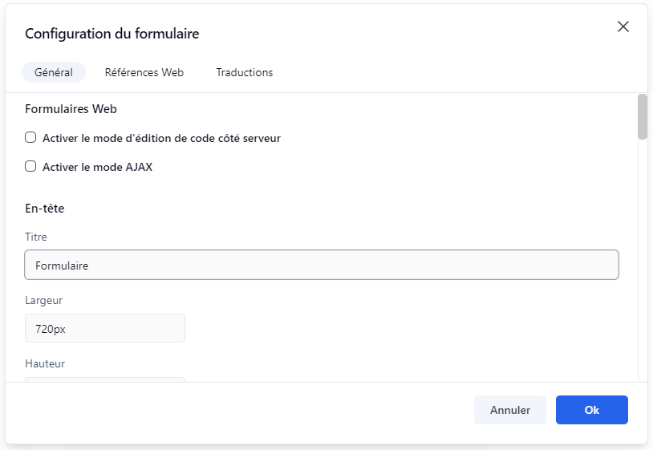This screenshot has height=450, width=653.
Task: Click the 'Activer le mode AJAX' label text
Action: point(97,168)
